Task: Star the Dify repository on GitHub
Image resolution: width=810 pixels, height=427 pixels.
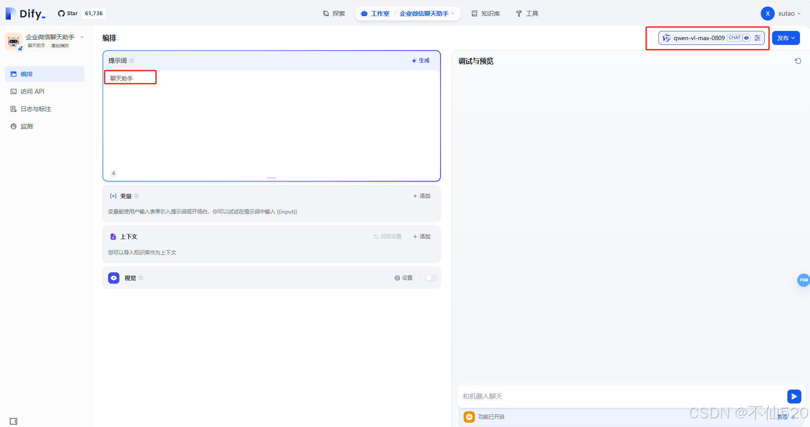Action: pyautogui.click(x=68, y=13)
